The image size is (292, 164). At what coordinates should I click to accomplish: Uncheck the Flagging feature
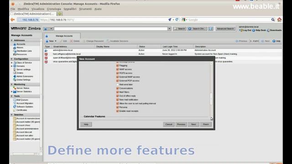(x=118, y=66)
